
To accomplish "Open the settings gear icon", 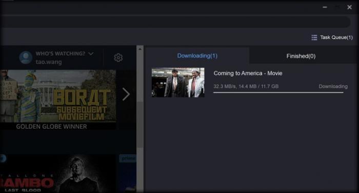I will coord(118,58).
